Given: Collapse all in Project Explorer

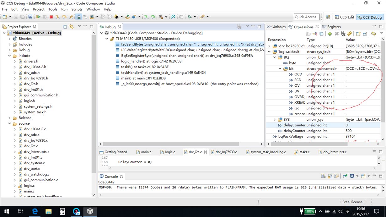Looking at the screenshot, I should (65, 27).
